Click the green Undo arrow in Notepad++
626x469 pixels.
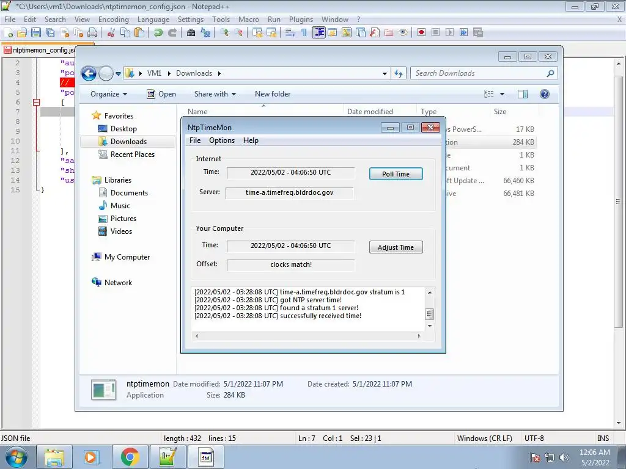coord(158,32)
